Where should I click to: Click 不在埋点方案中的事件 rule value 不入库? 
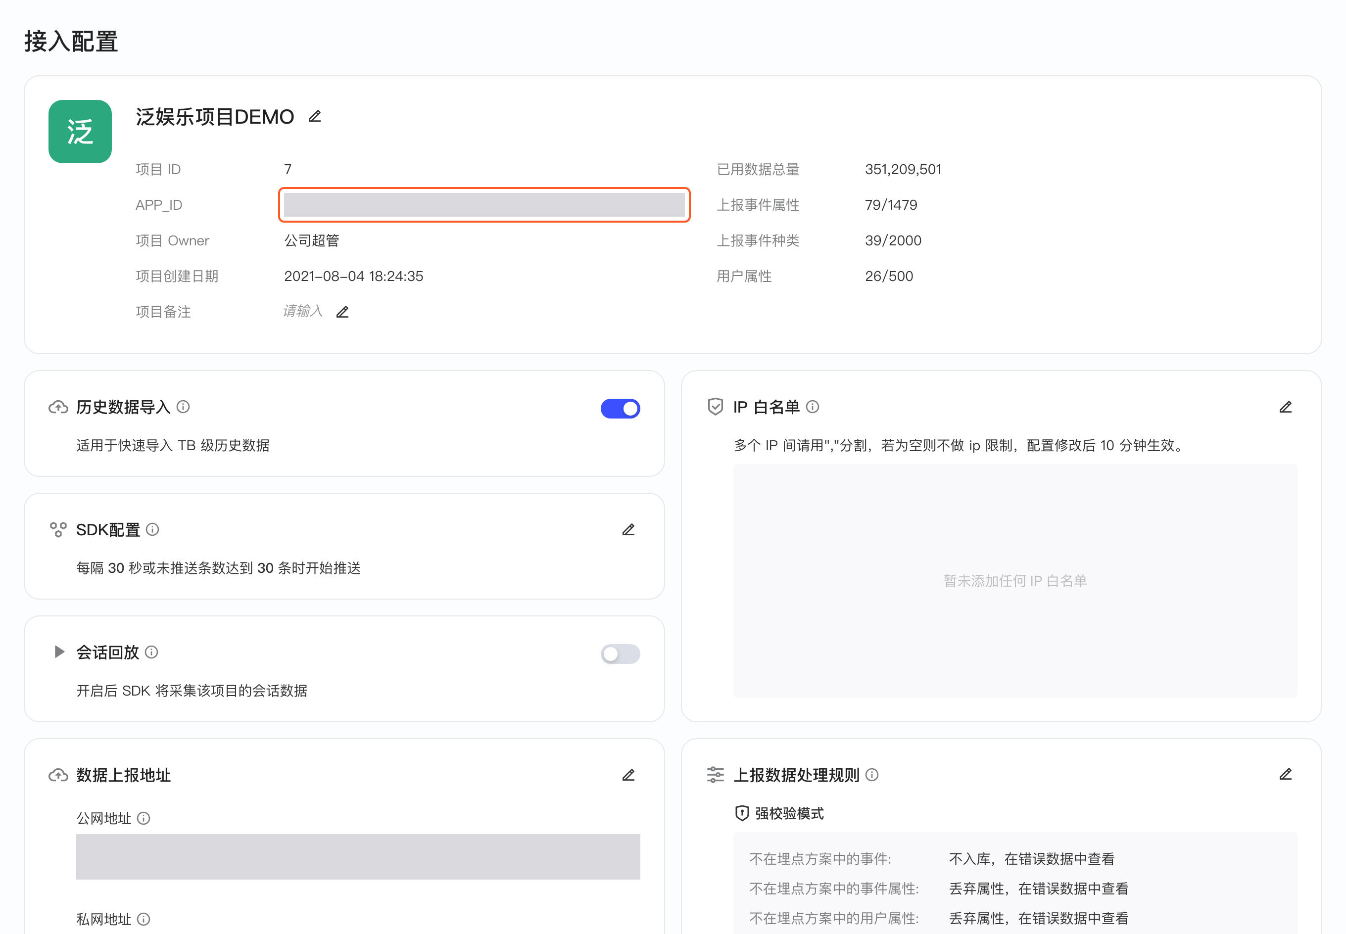(x=1031, y=858)
